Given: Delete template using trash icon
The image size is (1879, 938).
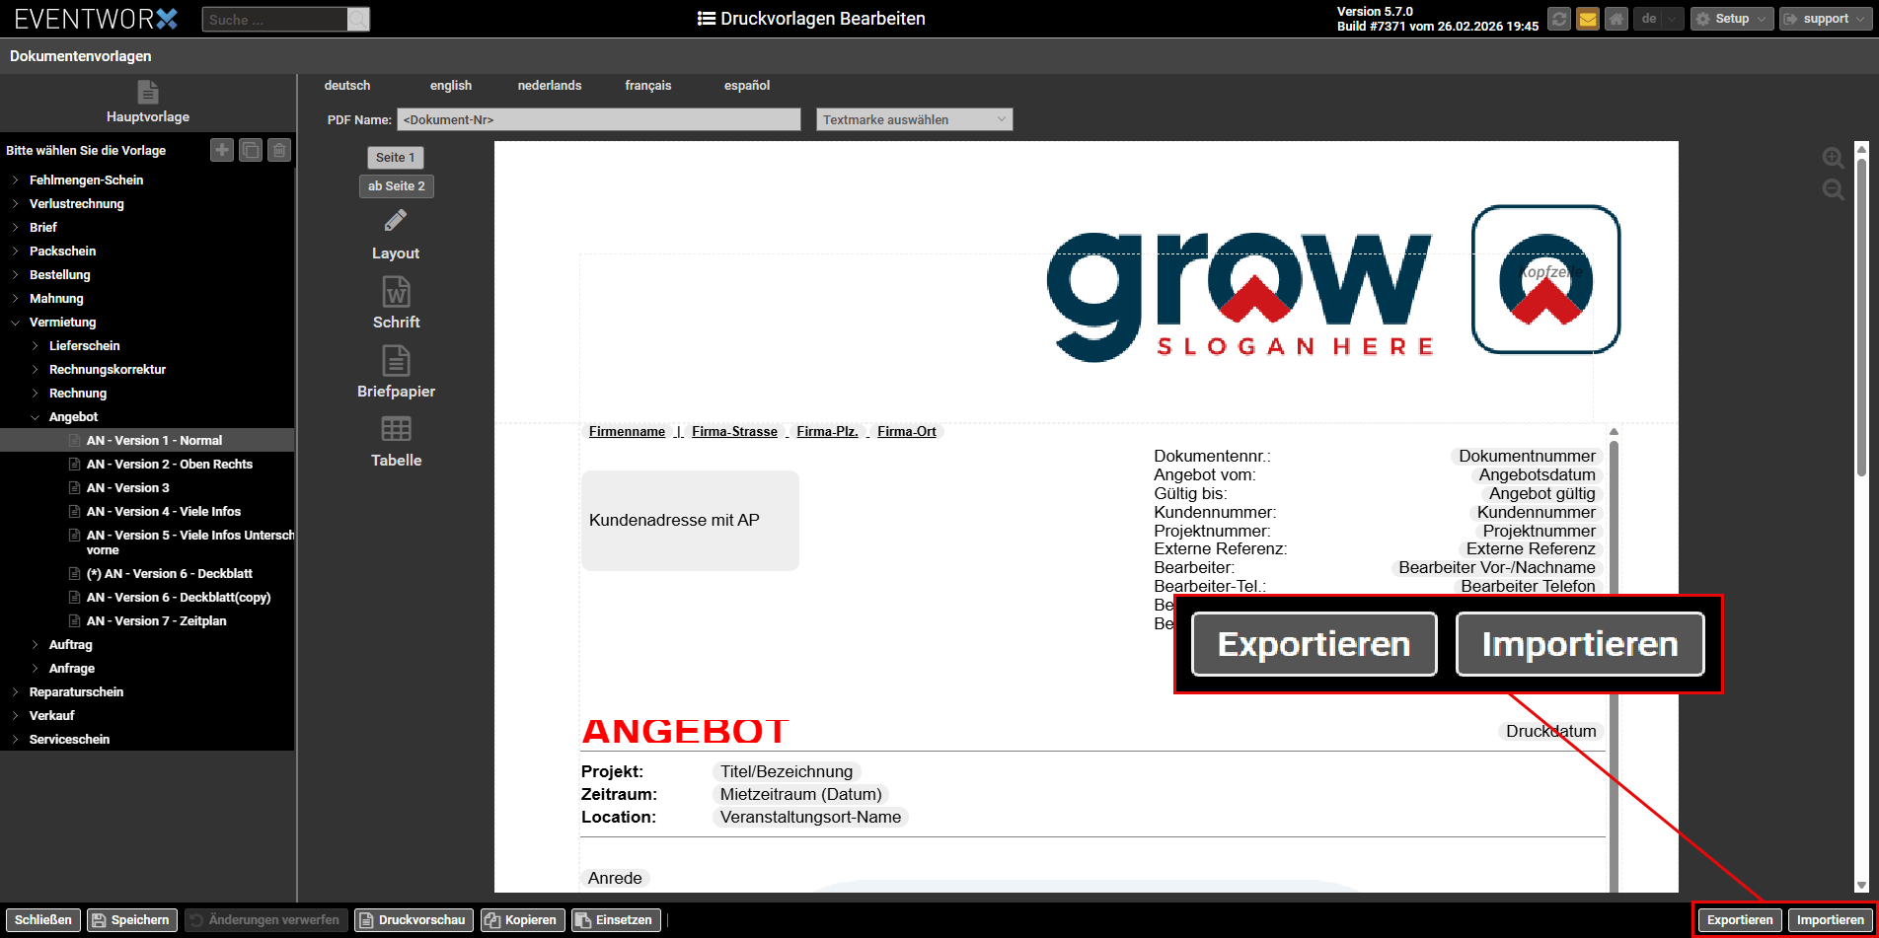Looking at the screenshot, I should (x=279, y=150).
